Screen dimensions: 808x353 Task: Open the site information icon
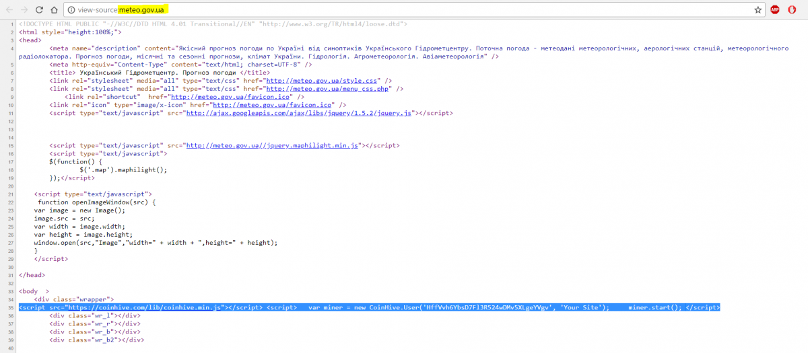71,10
